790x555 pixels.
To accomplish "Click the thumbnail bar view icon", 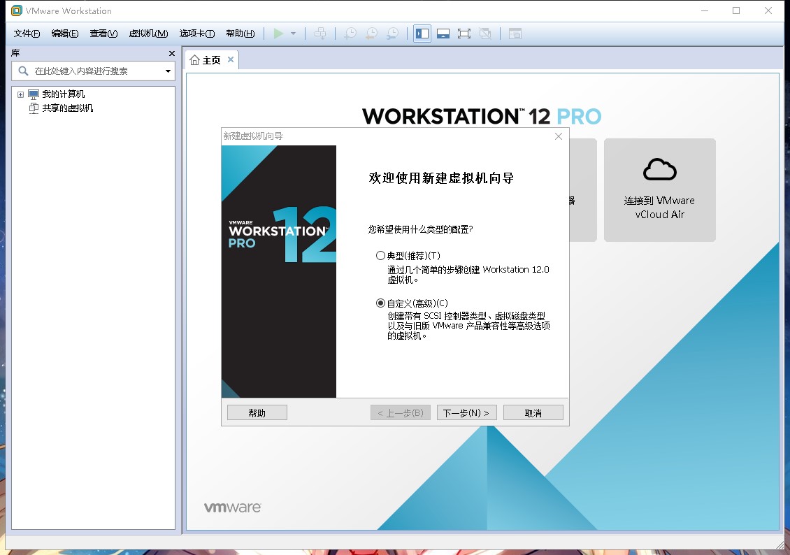I will [443, 34].
